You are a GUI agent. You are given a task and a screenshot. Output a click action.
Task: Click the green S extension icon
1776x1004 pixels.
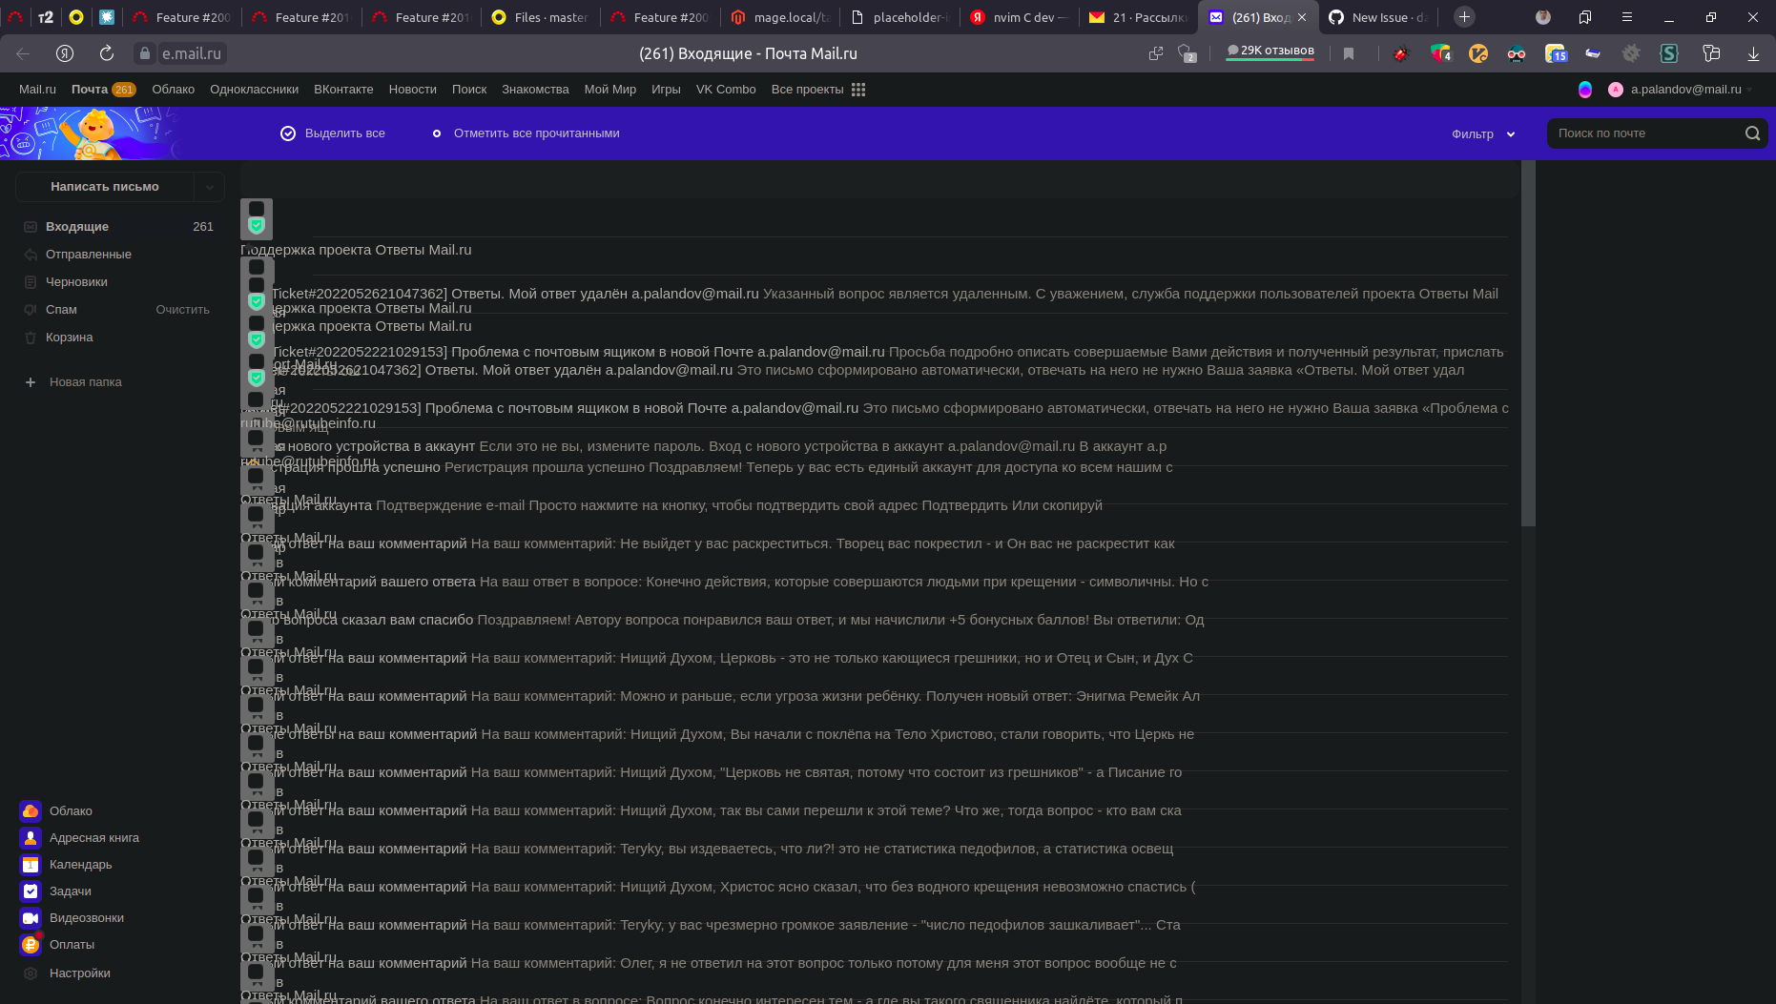[1669, 54]
